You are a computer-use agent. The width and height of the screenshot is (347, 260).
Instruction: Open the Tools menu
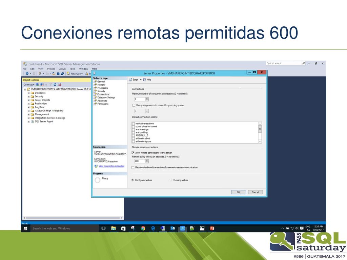73,69
